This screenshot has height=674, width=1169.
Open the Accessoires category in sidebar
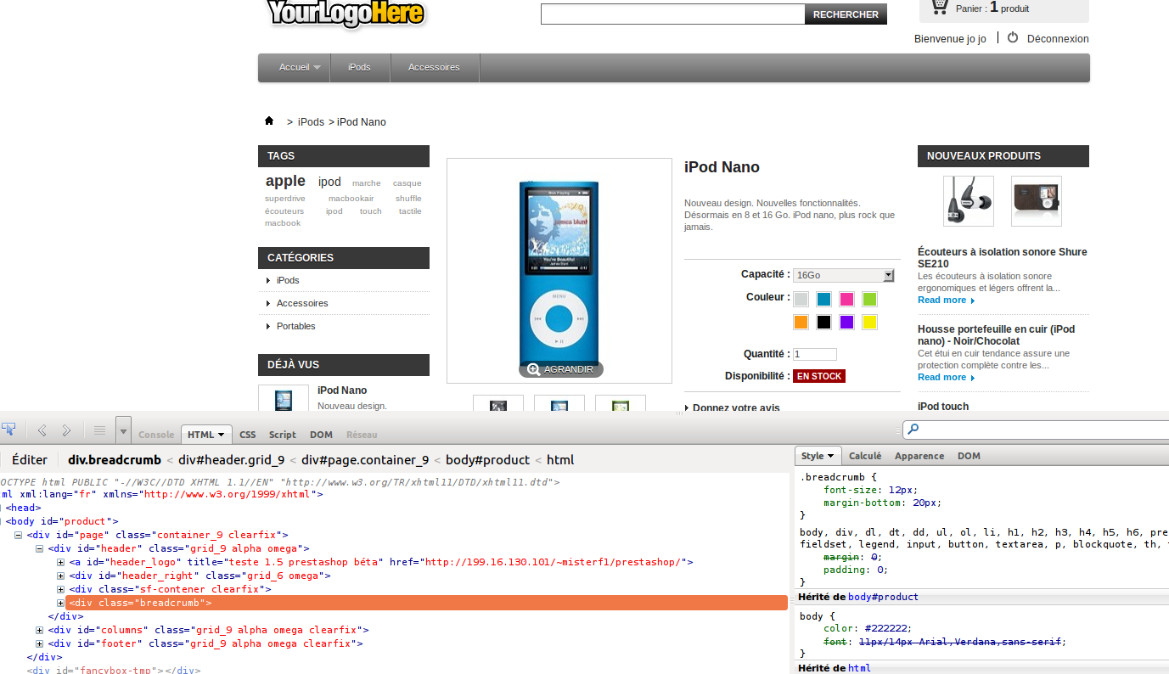click(302, 303)
